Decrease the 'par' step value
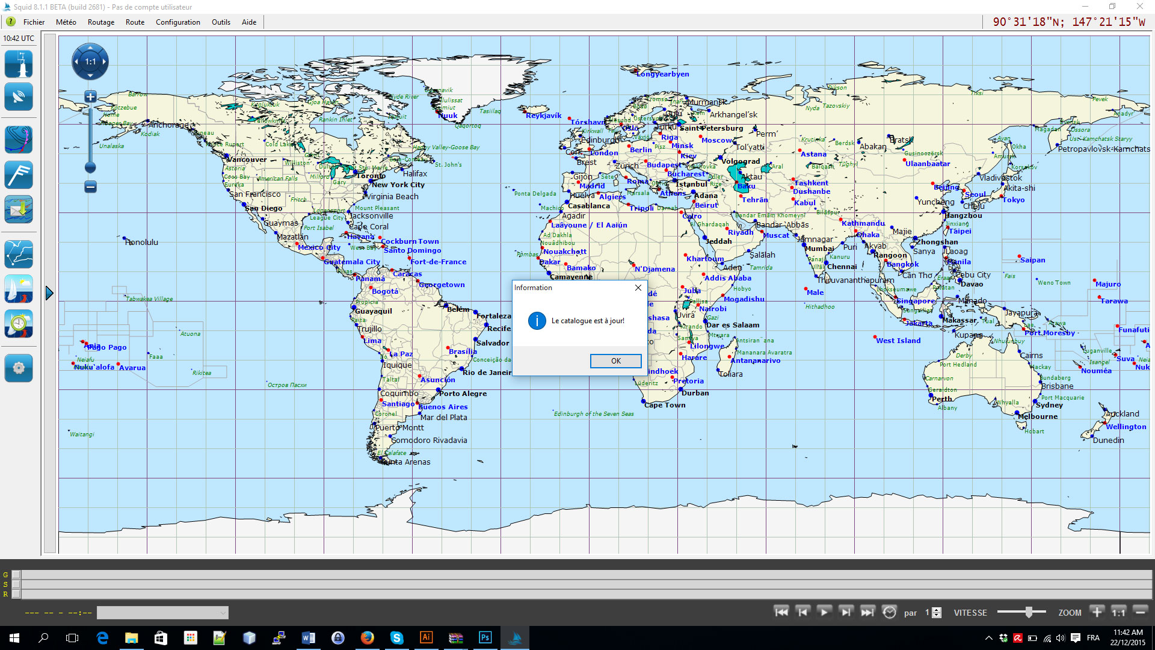This screenshot has height=650, width=1155. click(x=937, y=616)
